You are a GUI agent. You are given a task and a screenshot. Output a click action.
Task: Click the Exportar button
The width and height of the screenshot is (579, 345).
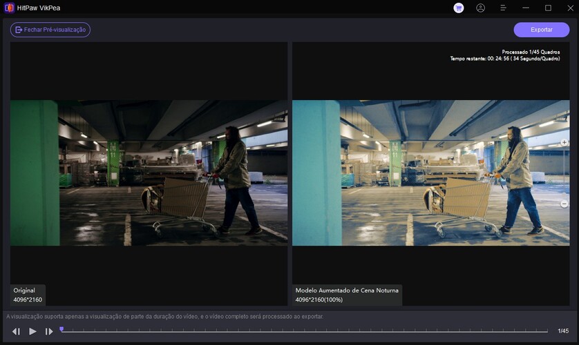pyautogui.click(x=541, y=30)
